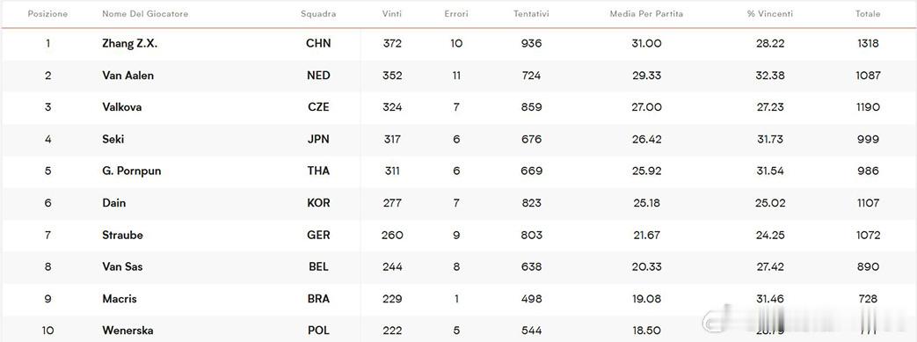
Task: Sort table by Vinti column
Action: pyautogui.click(x=392, y=14)
